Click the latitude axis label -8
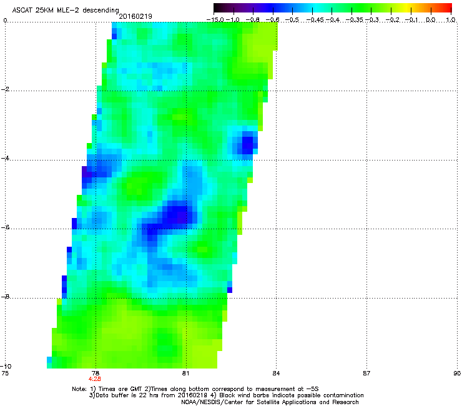462x406 pixels. [x=5, y=297]
